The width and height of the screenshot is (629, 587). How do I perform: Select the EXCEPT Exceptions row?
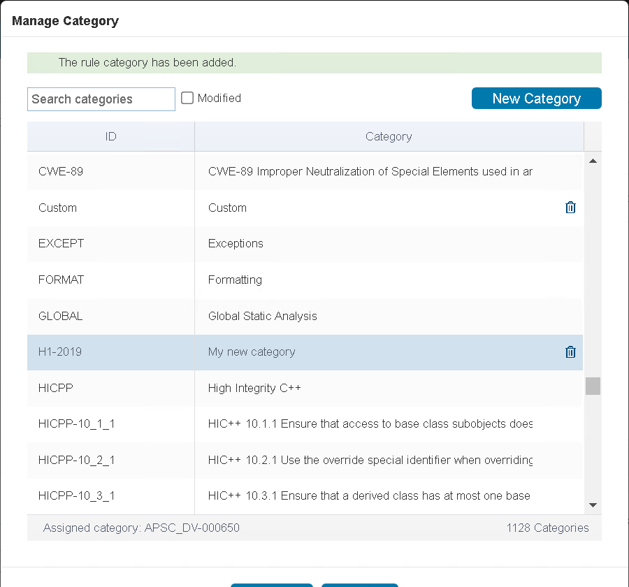305,244
